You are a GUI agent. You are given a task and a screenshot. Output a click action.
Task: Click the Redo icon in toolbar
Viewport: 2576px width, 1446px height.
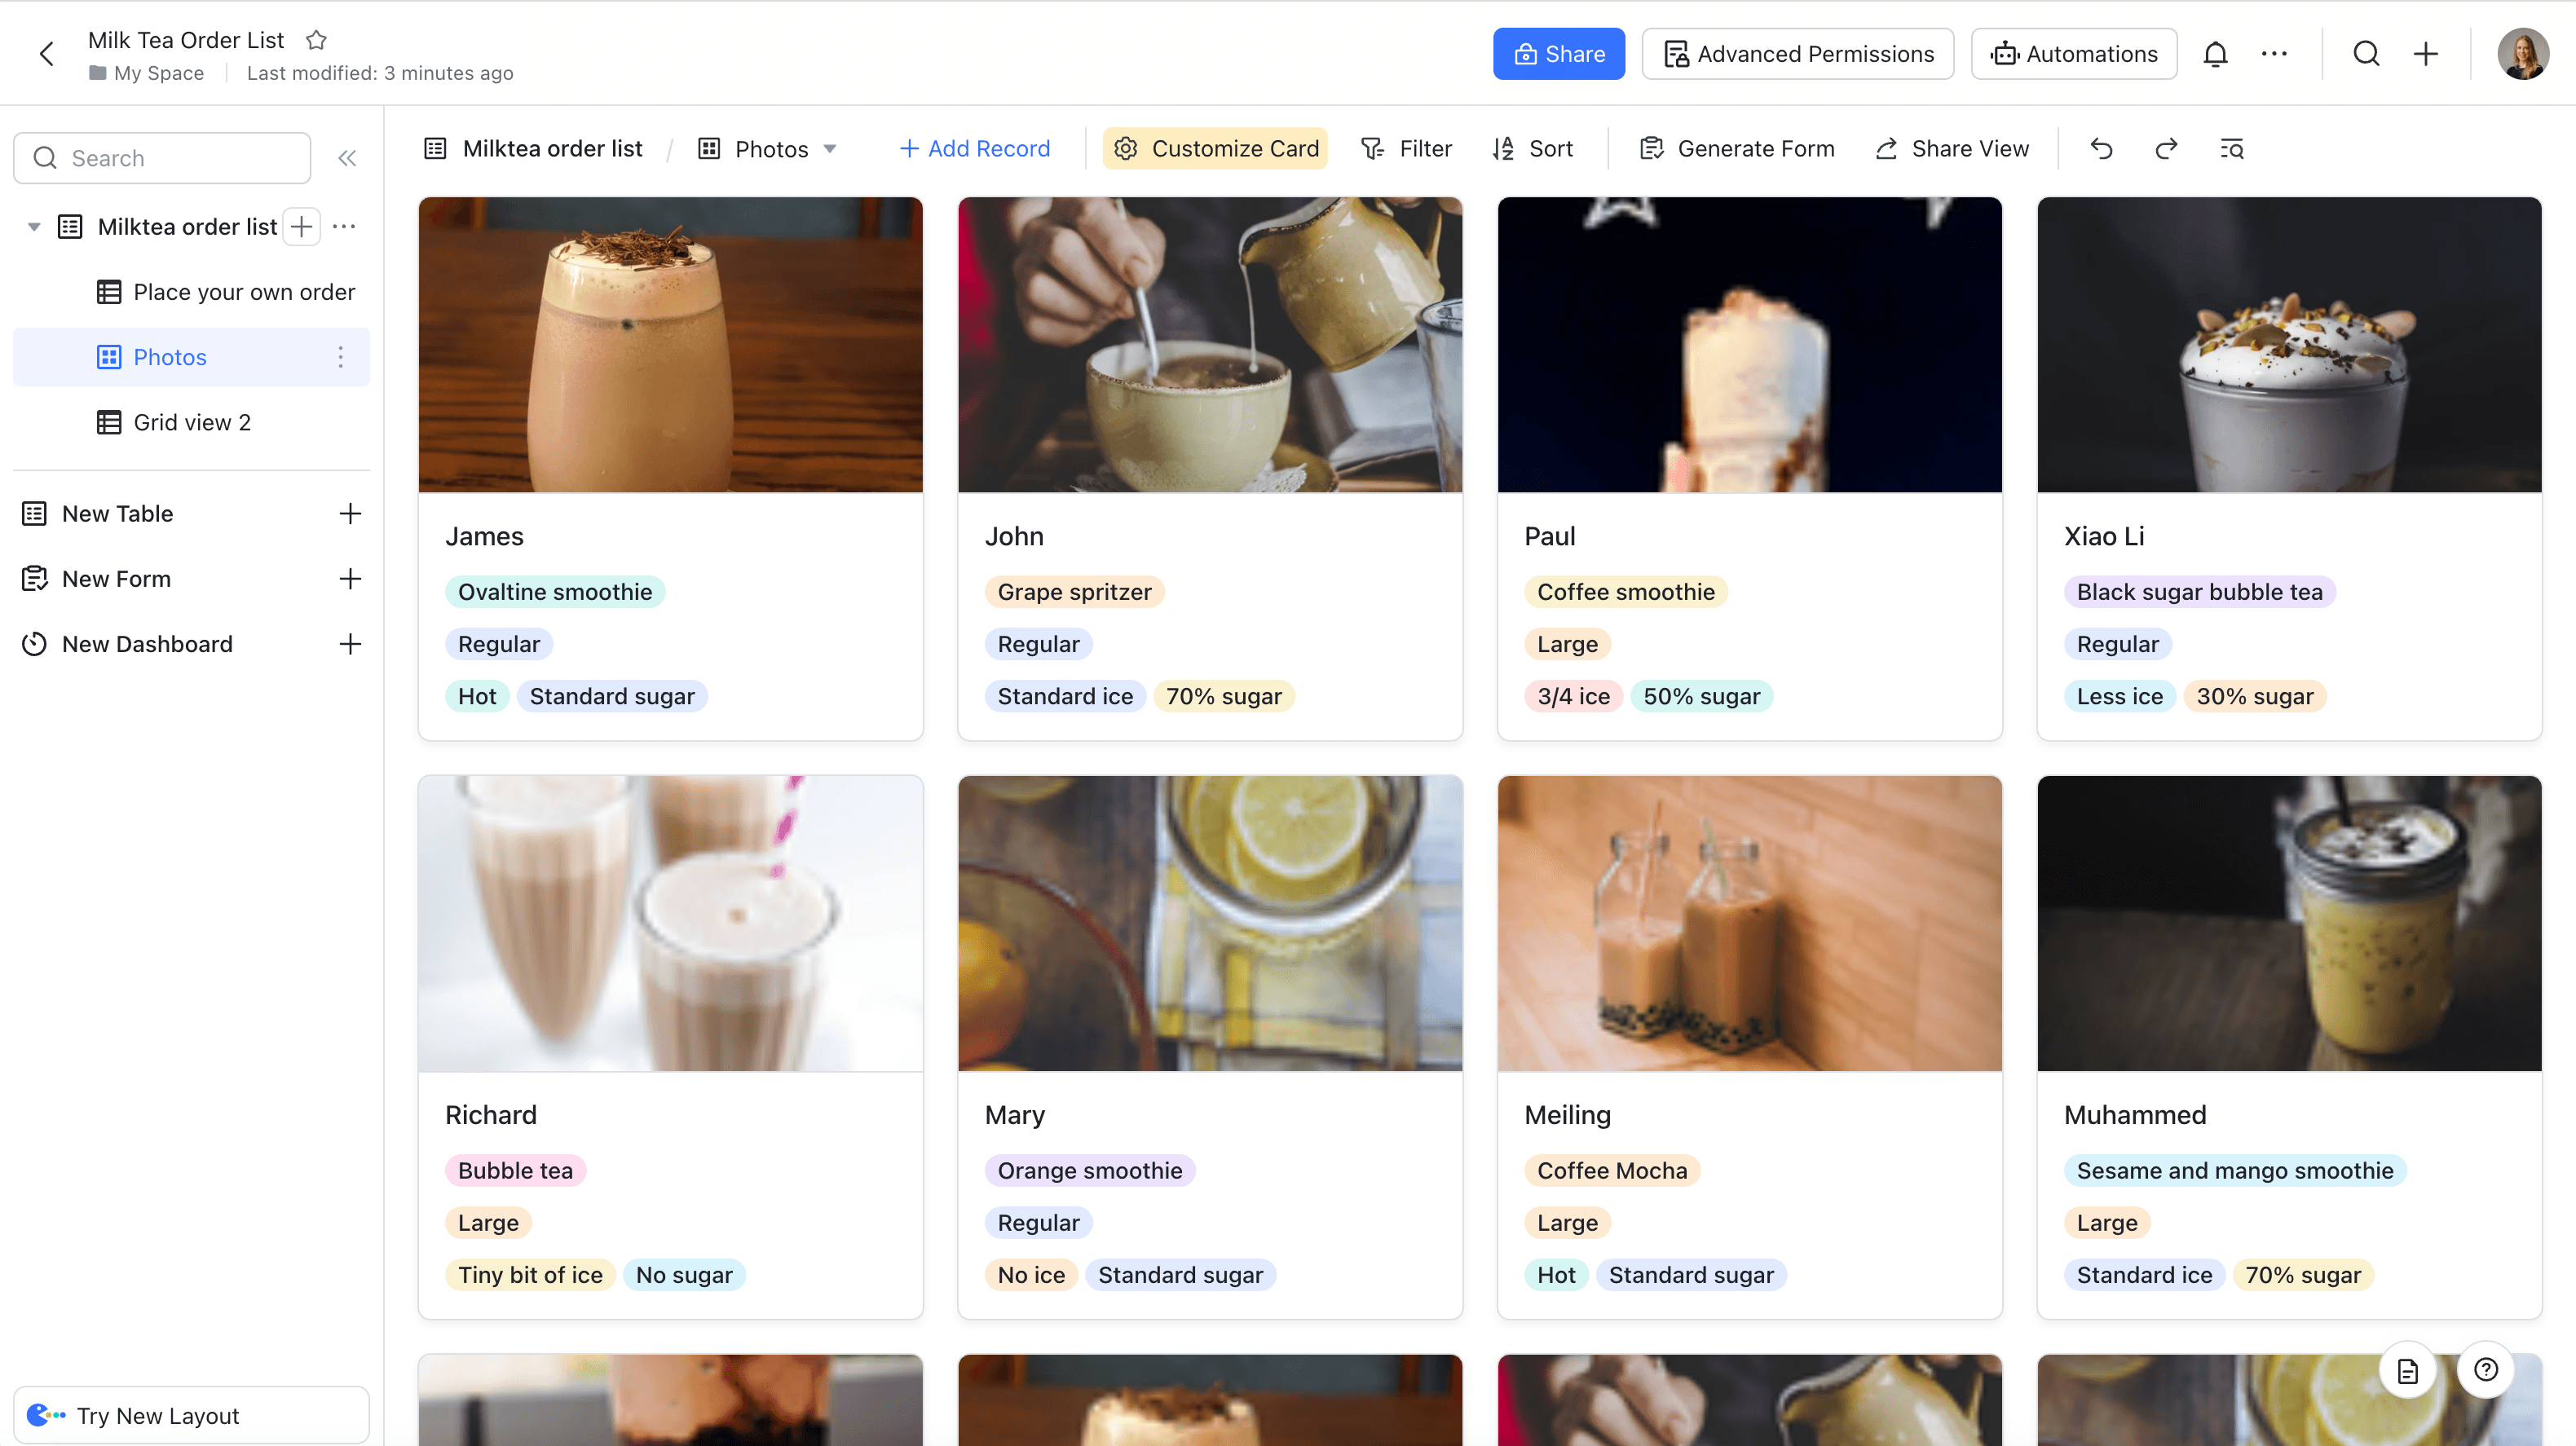[x=2165, y=148]
